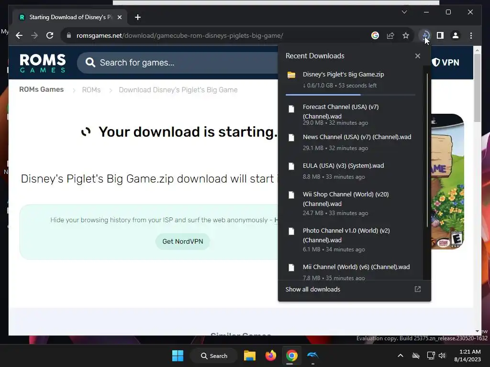Image resolution: width=490 pixels, height=367 pixels.
Task: Click the VPN shield icon
Action: click(x=435, y=62)
